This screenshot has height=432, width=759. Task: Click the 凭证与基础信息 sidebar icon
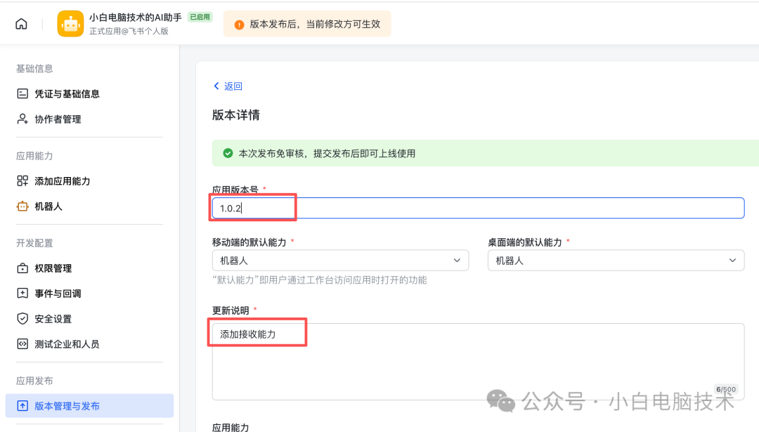[x=22, y=94]
